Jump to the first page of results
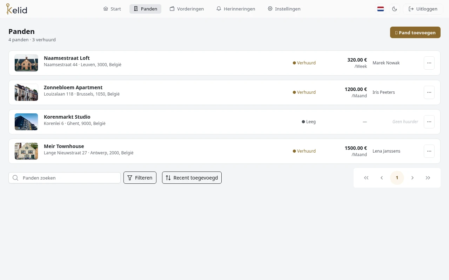Image resolution: width=449 pixels, height=280 pixels. [366, 178]
